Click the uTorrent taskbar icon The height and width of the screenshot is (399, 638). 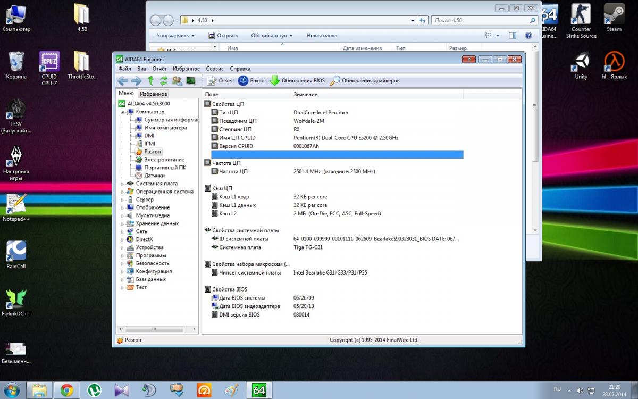coord(95,390)
